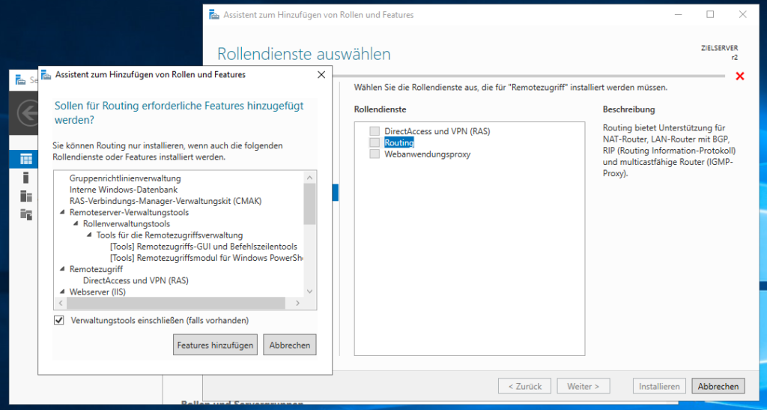
Task: Click the Features hinzufügen button
Action: (x=215, y=345)
